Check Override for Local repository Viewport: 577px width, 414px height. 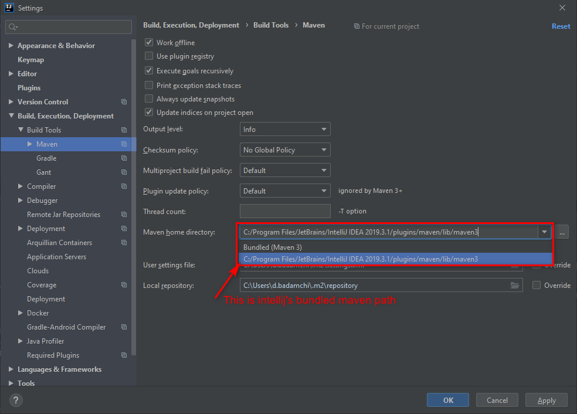537,285
